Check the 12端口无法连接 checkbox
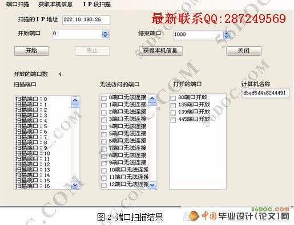294x225 pixels. pos(104,185)
